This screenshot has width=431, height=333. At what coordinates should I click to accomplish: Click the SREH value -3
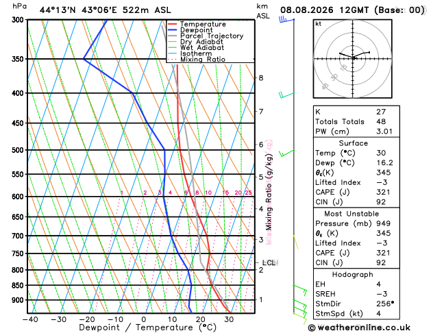382,294
